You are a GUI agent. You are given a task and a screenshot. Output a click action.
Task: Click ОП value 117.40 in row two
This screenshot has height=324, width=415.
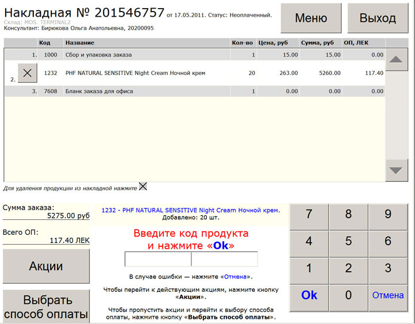374,73
